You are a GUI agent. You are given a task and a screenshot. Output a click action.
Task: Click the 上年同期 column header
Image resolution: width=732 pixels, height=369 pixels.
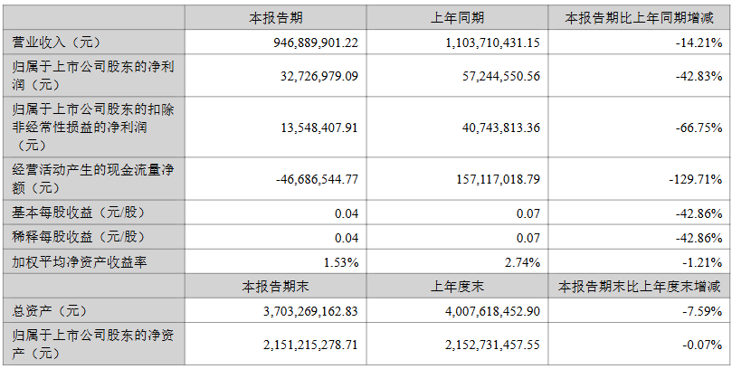coord(457,18)
